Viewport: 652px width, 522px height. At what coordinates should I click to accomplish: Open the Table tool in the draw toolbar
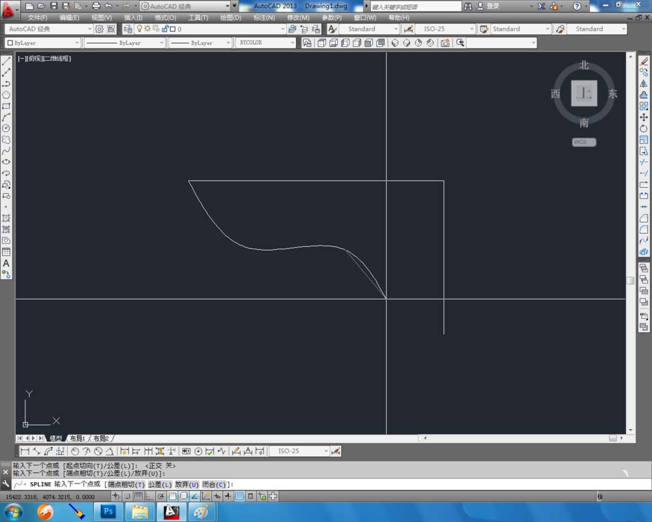pyautogui.click(x=7, y=252)
